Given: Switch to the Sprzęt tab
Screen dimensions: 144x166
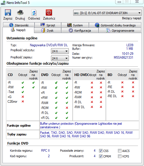Looking at the screenshot, I should click(x=48, y=25).
